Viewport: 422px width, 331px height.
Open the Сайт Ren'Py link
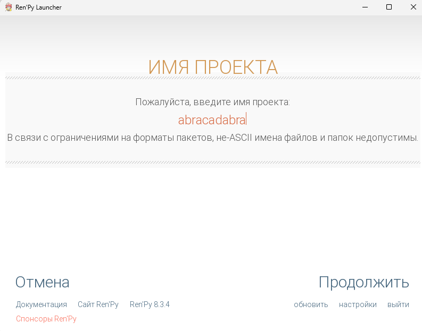point(98,304)
